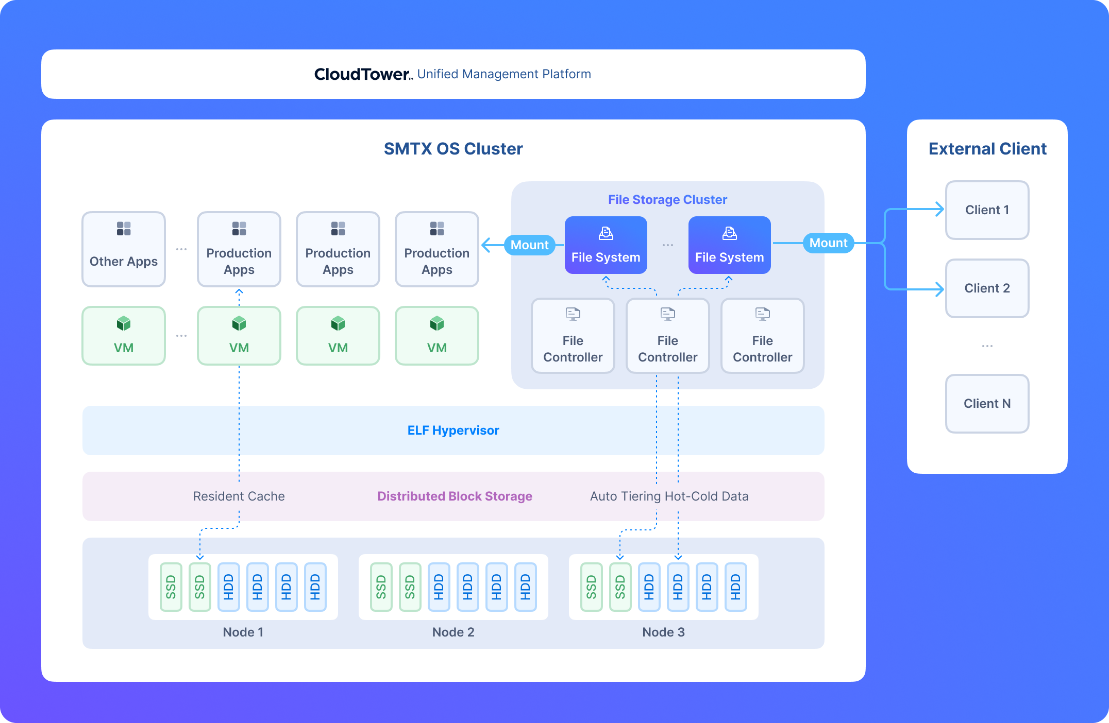Click the ELF Hypervisor bar
1109x723 pixels.
pos(453,431)
